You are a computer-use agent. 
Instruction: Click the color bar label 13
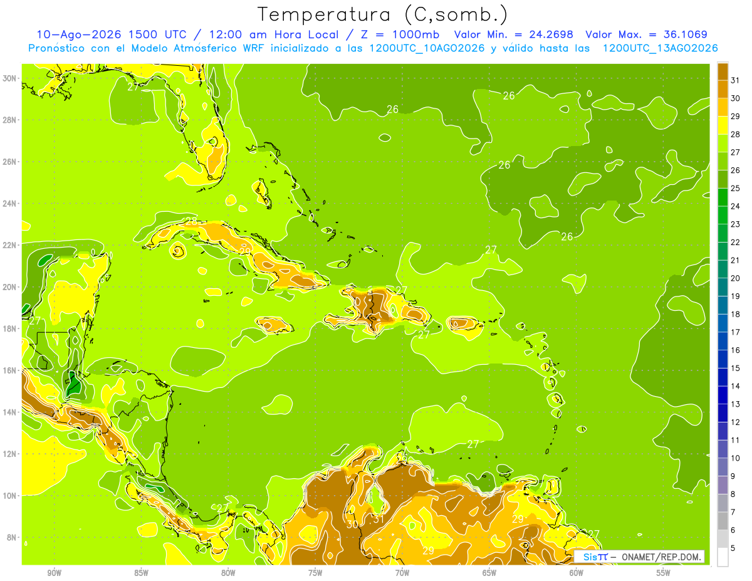735,404
